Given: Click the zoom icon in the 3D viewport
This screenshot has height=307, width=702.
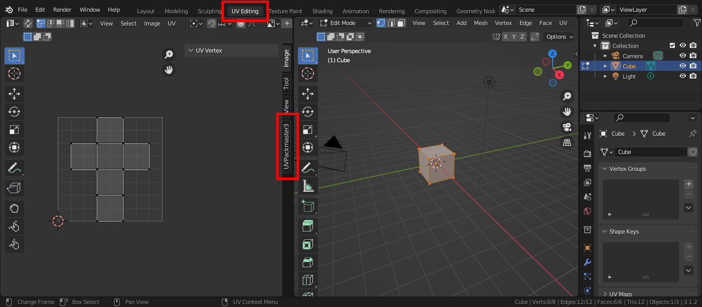Looking at the screenshot, I should 567,96.
